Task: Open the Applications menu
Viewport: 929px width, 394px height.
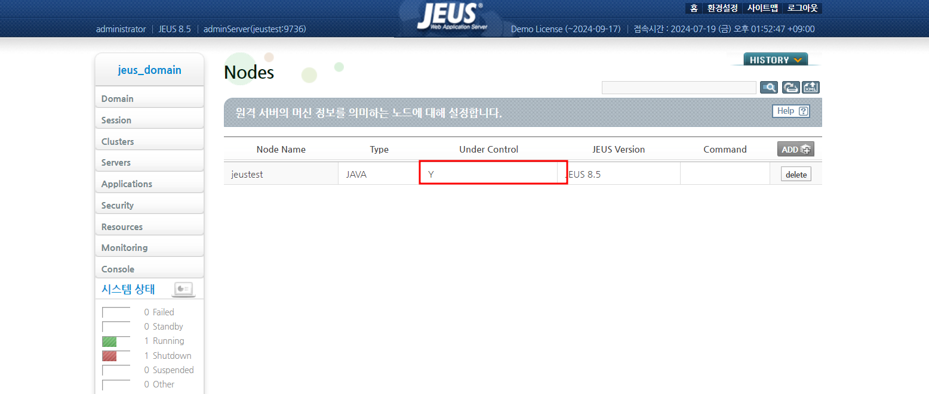Action: click(149, 184)
